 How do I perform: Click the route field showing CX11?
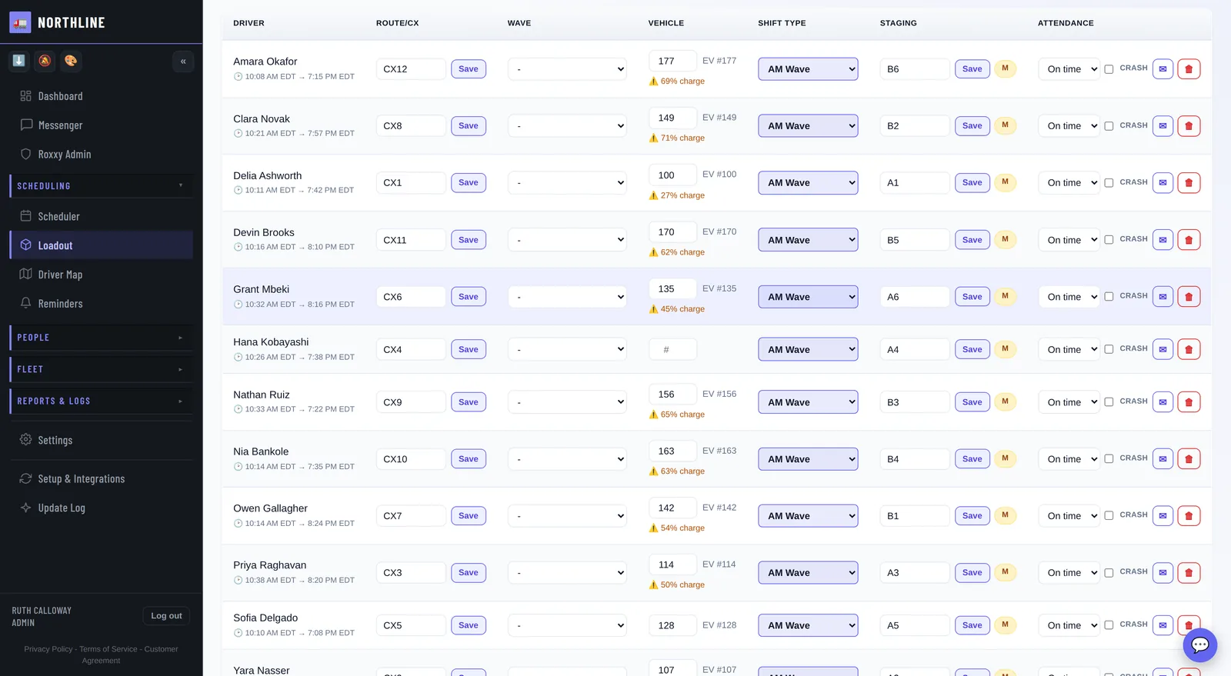click(411, 240)
